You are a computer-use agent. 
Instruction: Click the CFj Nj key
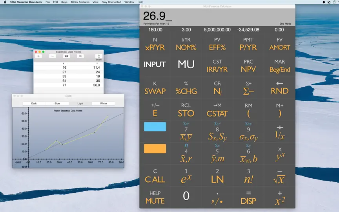coord(217,88)
